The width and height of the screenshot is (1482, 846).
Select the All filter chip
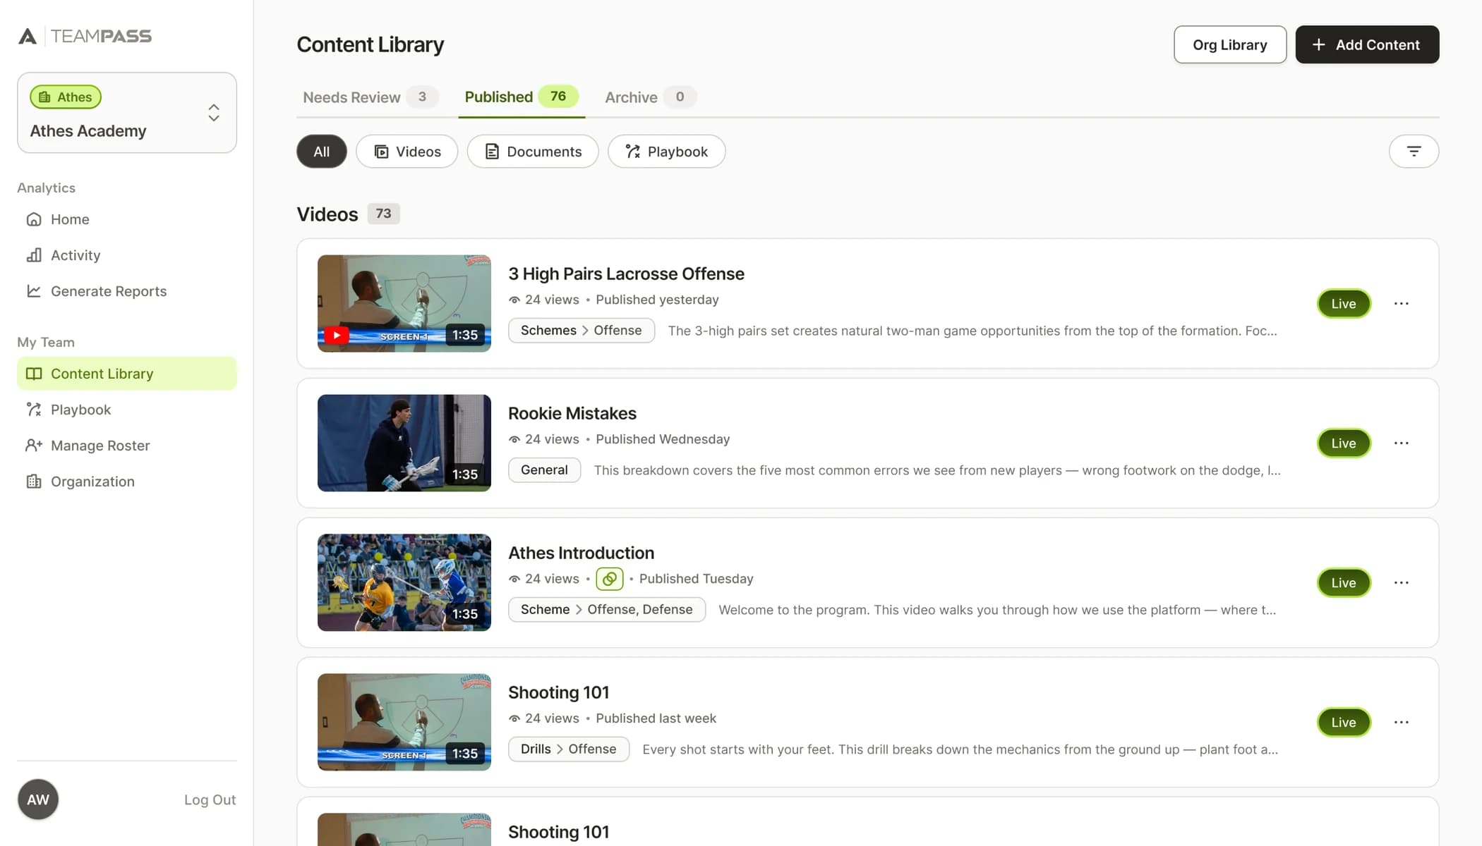(x=322, y=152)
